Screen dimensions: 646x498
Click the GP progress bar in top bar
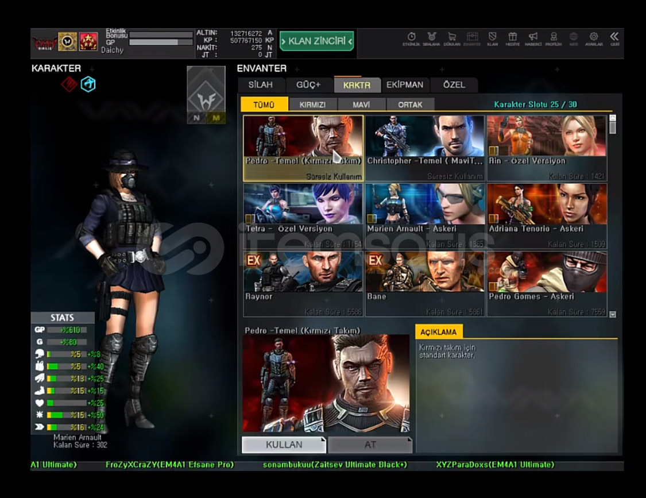161,42
